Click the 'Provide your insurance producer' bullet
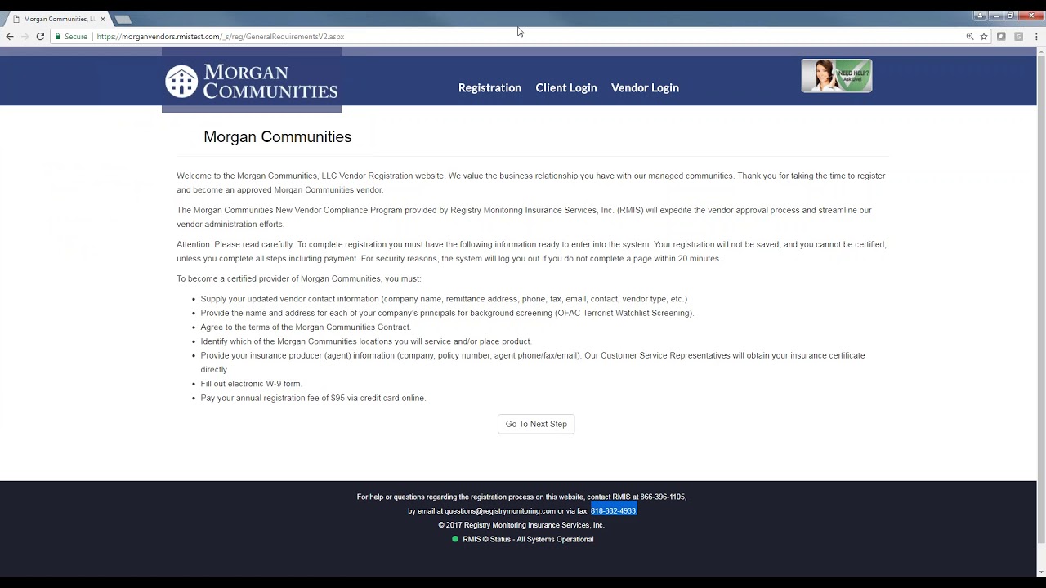The width and height of the screenshot is (1046, 588). [x=533, y=363]
